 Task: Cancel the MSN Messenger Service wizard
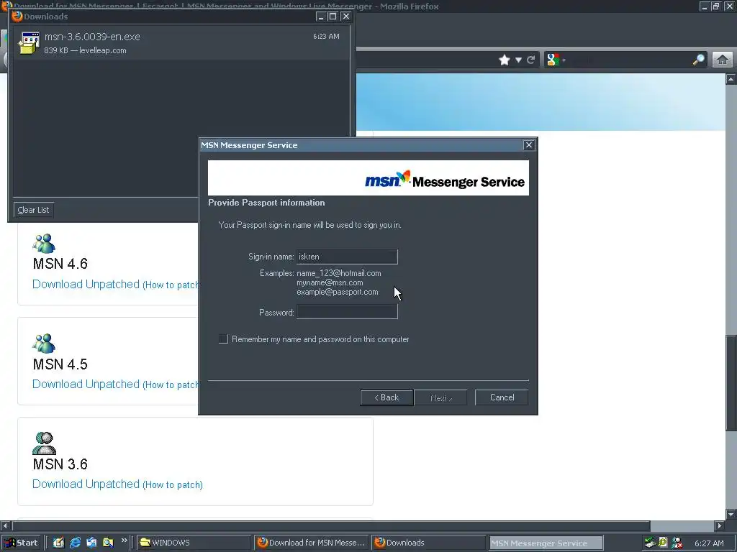point(502,397)
